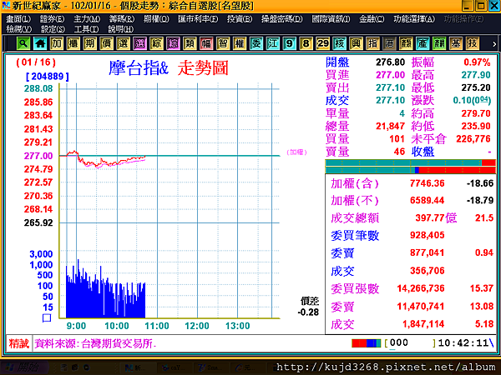This screenshot has height=375, width=501.
Task: Click the red 幅 toolbar icon
Action: click(x=206, y=43)
